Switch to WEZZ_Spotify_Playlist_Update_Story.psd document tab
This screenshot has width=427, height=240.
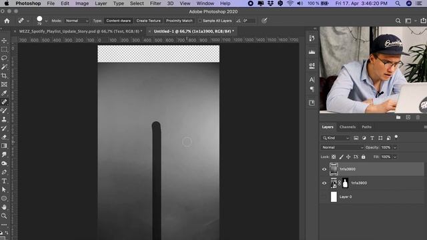[x=81, y=31]
